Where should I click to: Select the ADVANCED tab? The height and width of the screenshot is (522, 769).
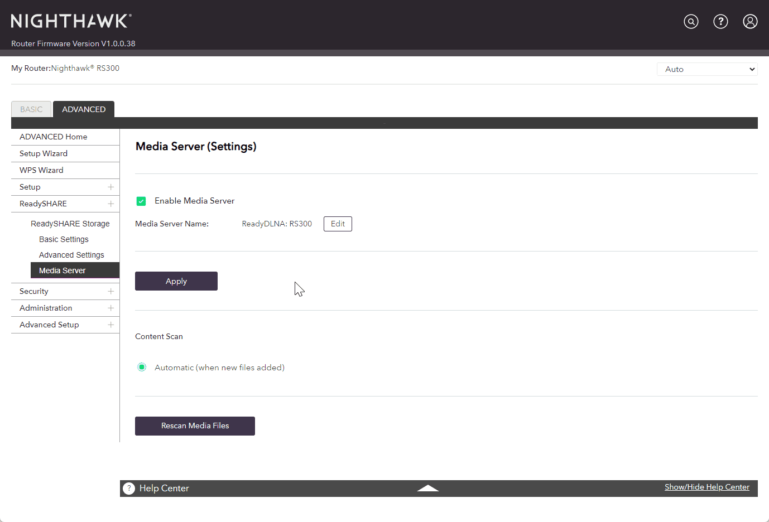(x=84, y=109)
